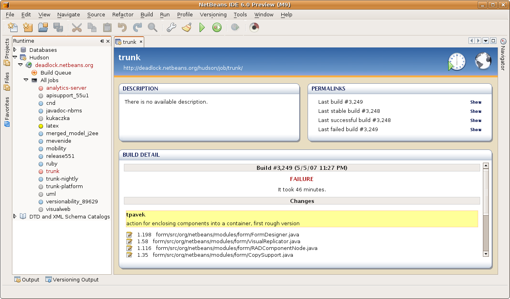Maximize the editor window with square button
510x299 pixels.
(493, 41)
